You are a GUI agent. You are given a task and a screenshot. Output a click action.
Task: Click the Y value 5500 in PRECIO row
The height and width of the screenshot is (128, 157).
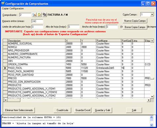88,78
